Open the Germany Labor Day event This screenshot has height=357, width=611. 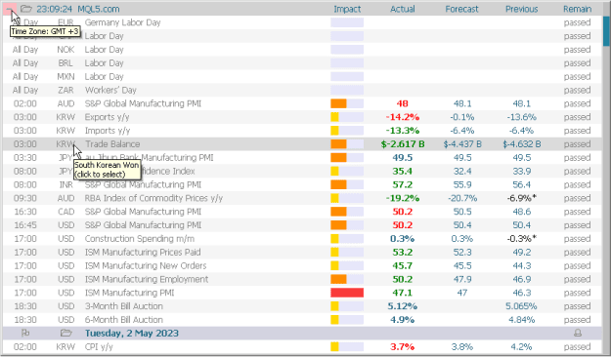(123, 22)
